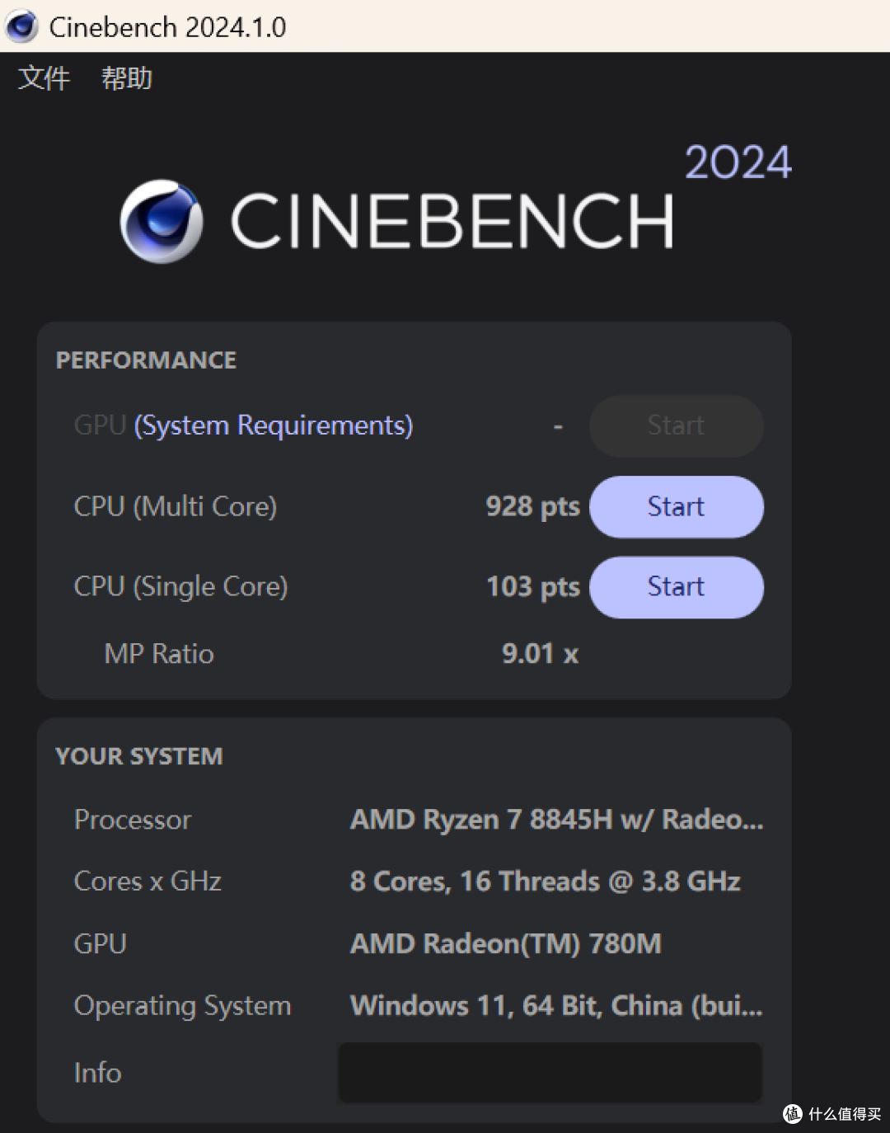This screenshot has height=1133, width=890.
Task: Click the 8 Cores, 16 Threads value
Action: click(545, 881)
